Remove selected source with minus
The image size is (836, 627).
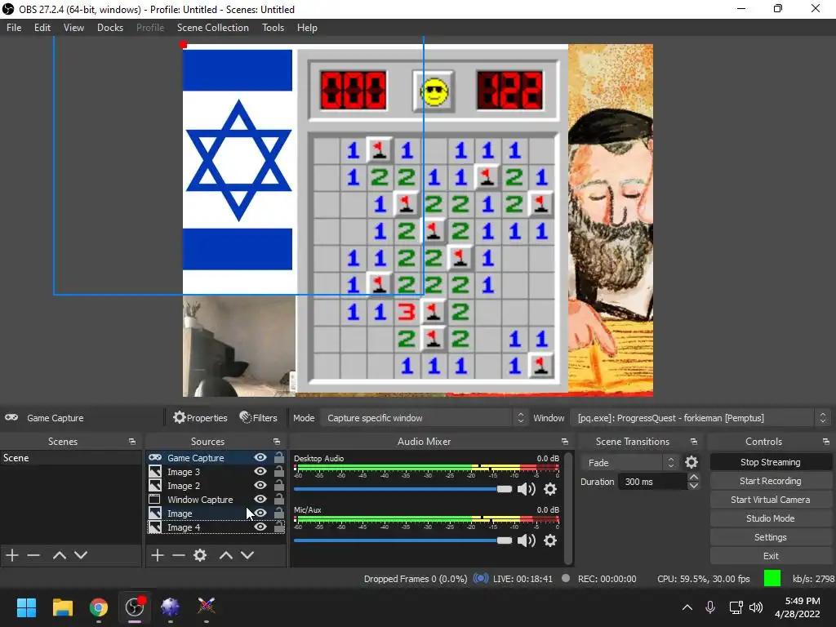tap(179, 555)
